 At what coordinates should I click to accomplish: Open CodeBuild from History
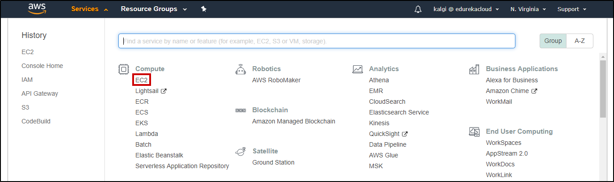click(36, 121)
